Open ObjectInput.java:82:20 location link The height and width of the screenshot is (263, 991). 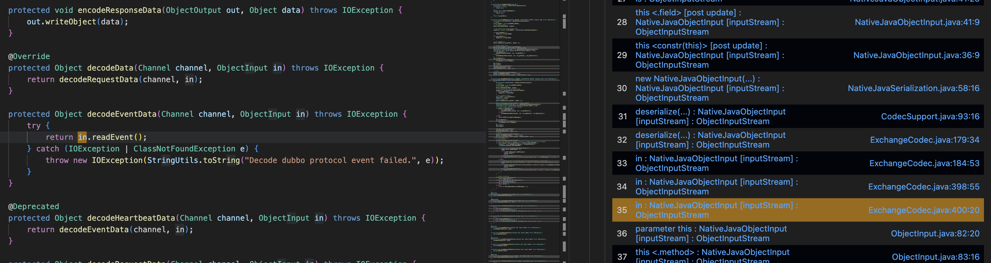pyautogui.click(x=935, y=234)
